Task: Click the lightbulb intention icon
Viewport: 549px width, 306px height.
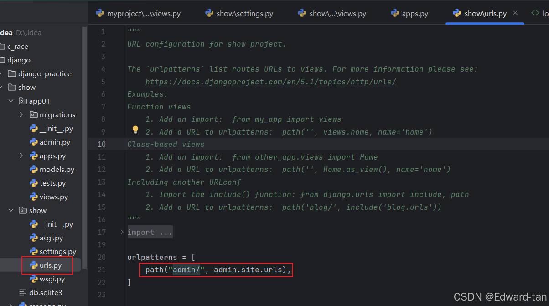Action: click(135, 130)
